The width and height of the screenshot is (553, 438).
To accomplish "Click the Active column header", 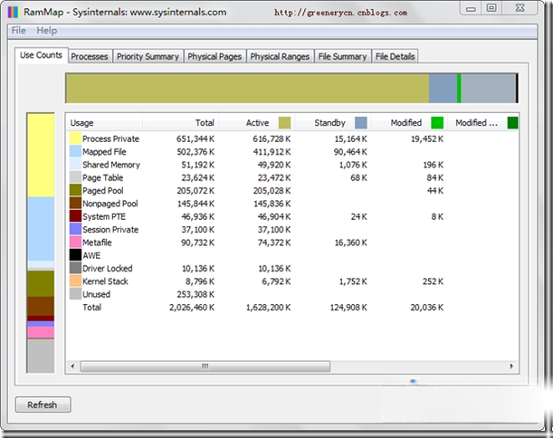I will 257,123.
